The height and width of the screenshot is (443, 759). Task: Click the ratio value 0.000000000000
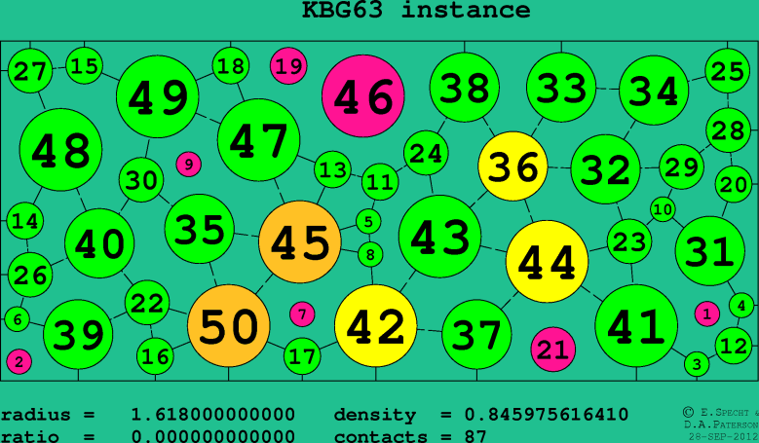tap(213, 436)
